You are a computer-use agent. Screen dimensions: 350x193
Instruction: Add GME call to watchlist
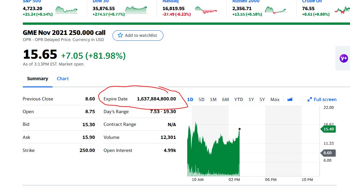tap(138, 36)
